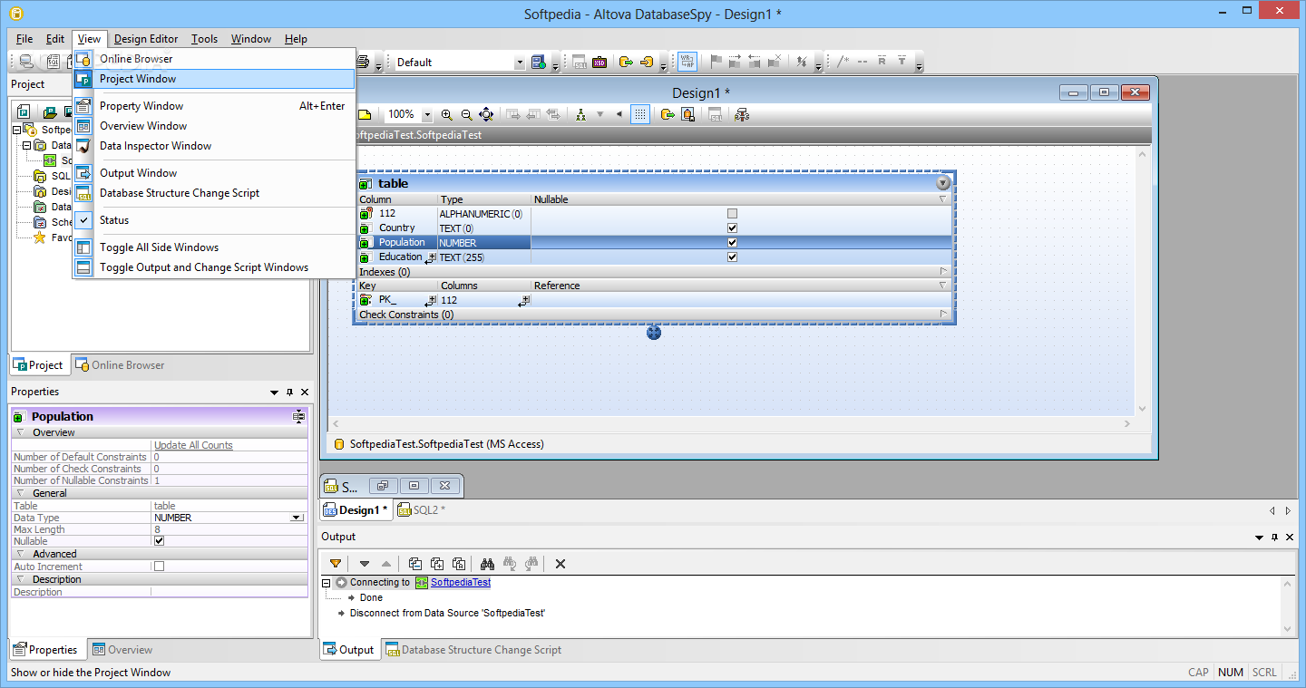Switch to the SQL2 * tab
This screenshot has height=688, width=1306.
(x=422, y=509)
